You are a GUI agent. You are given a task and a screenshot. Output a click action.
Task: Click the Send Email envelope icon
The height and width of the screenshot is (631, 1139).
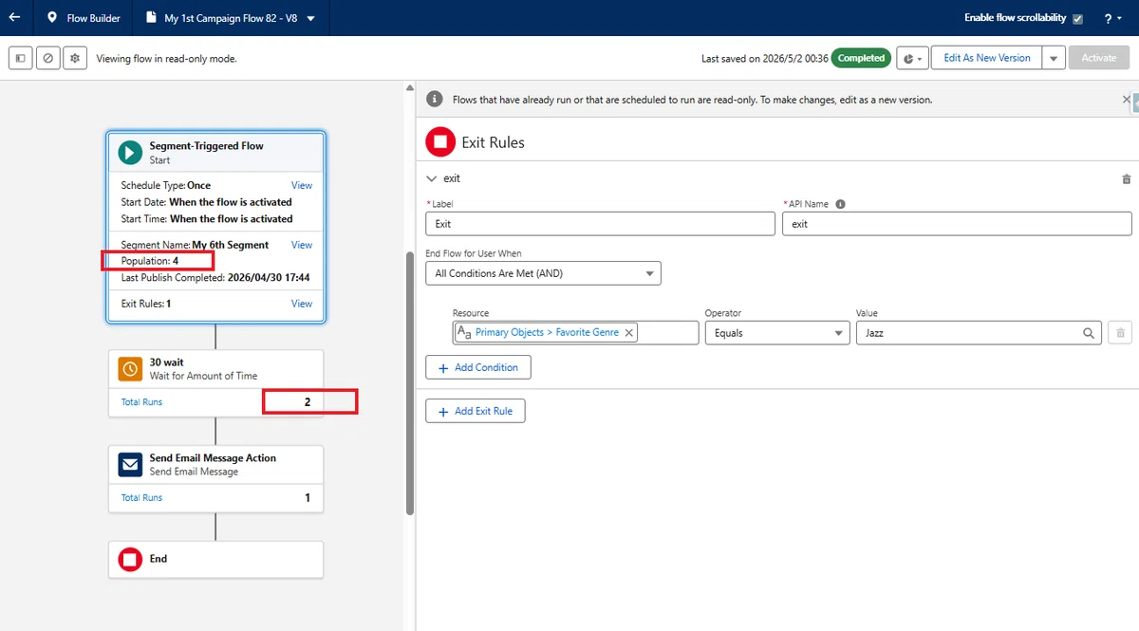point(130,464)
